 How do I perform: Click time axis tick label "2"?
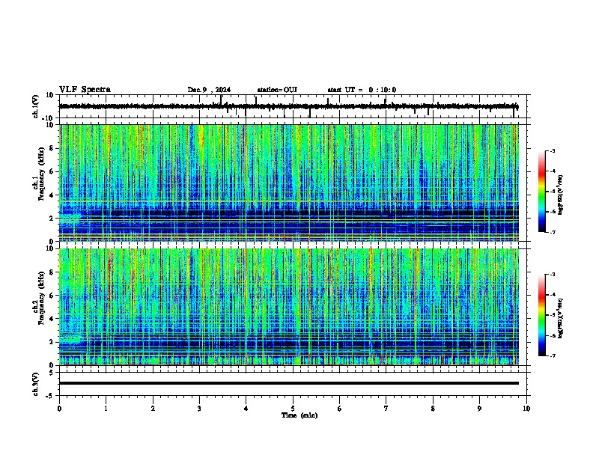pyautogui.click(x=153, y=409)
